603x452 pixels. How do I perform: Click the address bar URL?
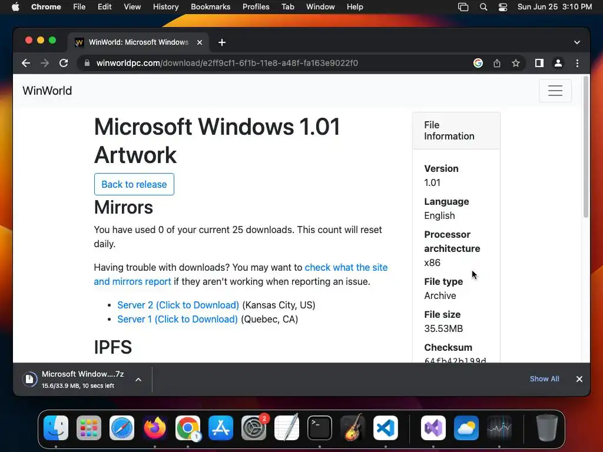tap(227, 63)
